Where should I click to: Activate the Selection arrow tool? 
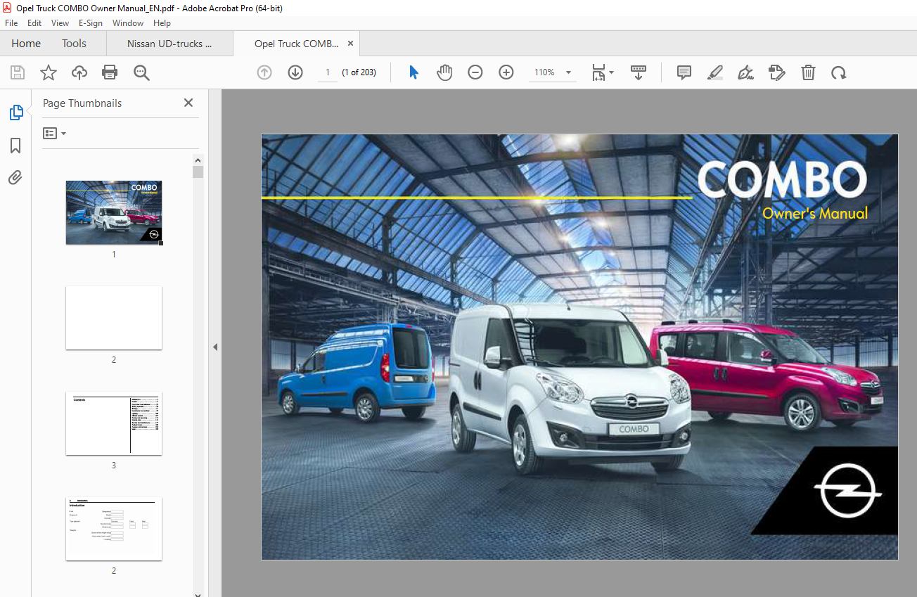pos(413,72)
